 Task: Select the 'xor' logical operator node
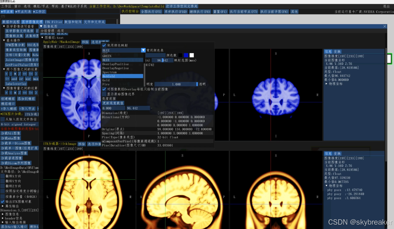click(28, 79)
